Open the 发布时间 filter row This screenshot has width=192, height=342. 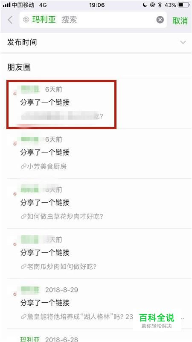[x=96, y=42]
